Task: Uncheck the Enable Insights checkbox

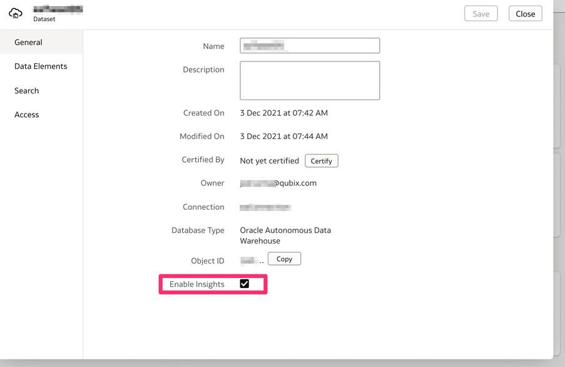Action: tap(244, 284)
